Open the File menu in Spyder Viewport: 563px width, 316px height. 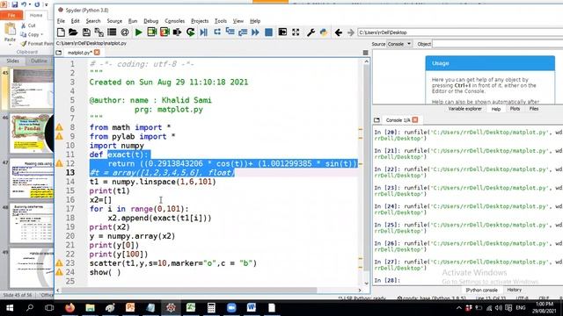click(x=61, y=21)
